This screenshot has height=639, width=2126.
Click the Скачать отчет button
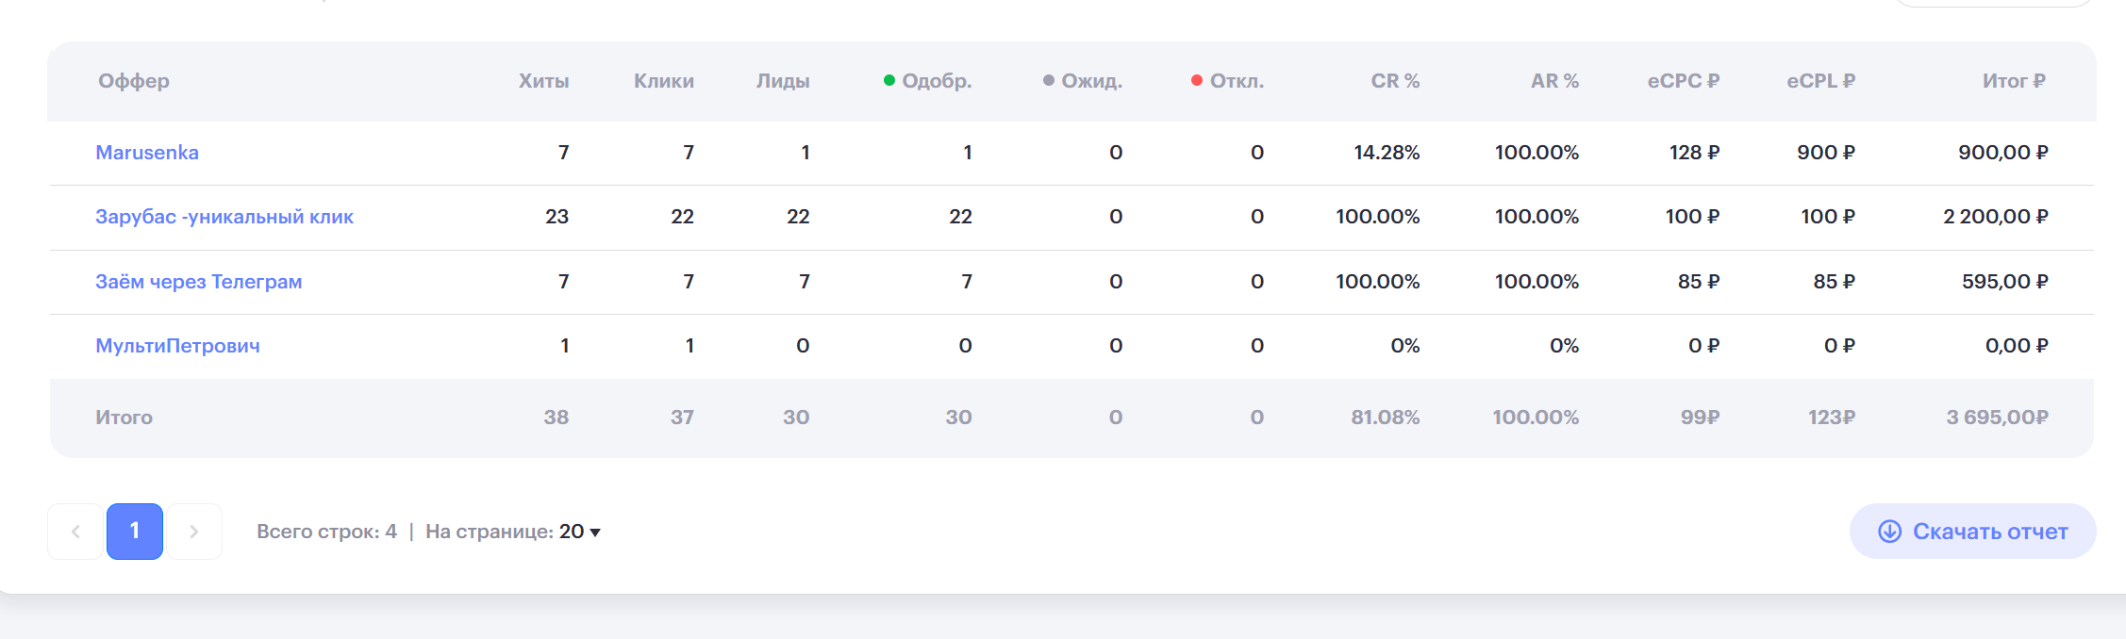tap(1972, 532)
